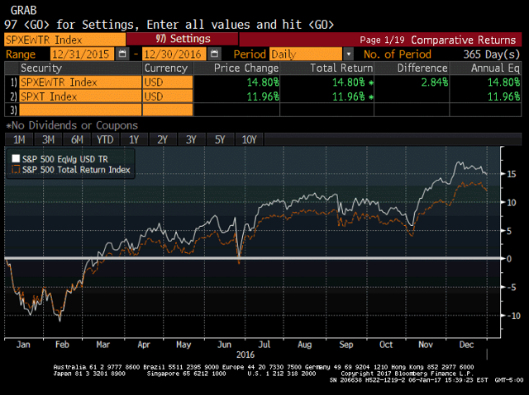Select the 5Y range tab

[220, 139]
